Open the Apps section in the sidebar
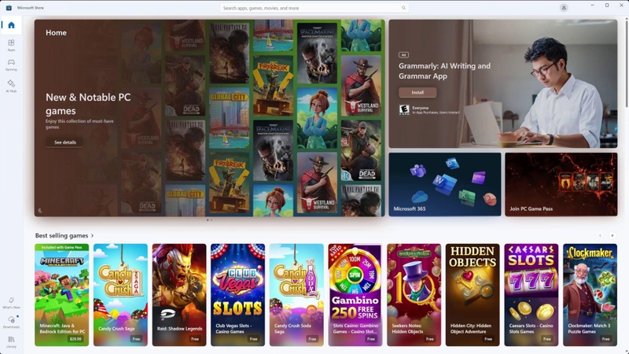Screen dimensions: 629x354 pyautogui.click(x=11, y=45)
